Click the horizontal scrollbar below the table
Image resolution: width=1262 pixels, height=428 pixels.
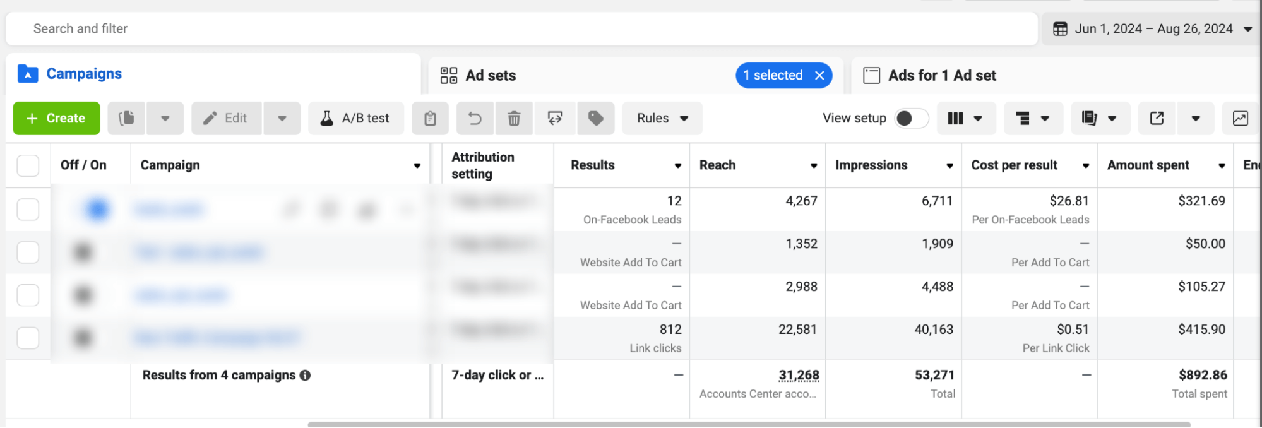pyautogui.click(x=748, y=424)
